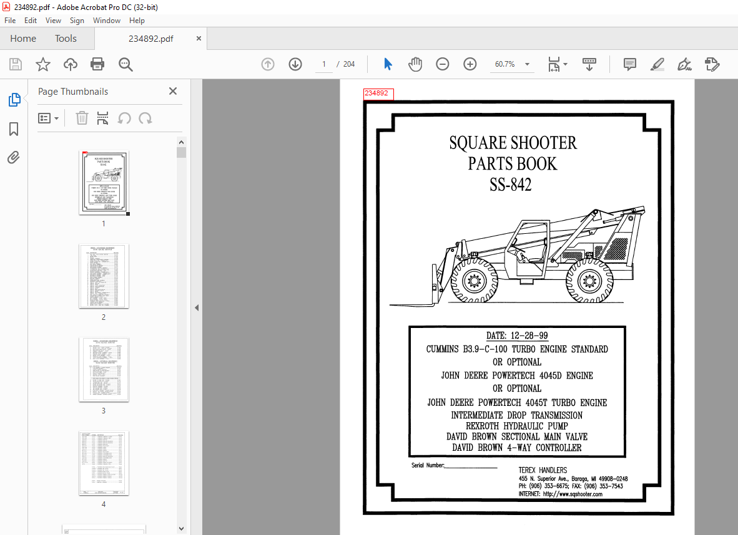Click the print pages icon in thumbnails panel

coord(102,118)
